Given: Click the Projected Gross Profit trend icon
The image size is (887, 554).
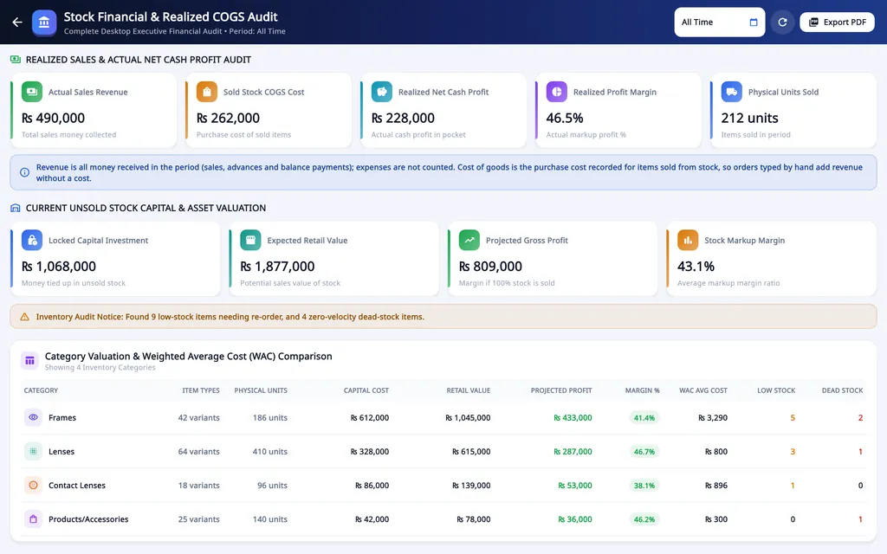Looking at the screenshot, I should click(x=469, y=241).
